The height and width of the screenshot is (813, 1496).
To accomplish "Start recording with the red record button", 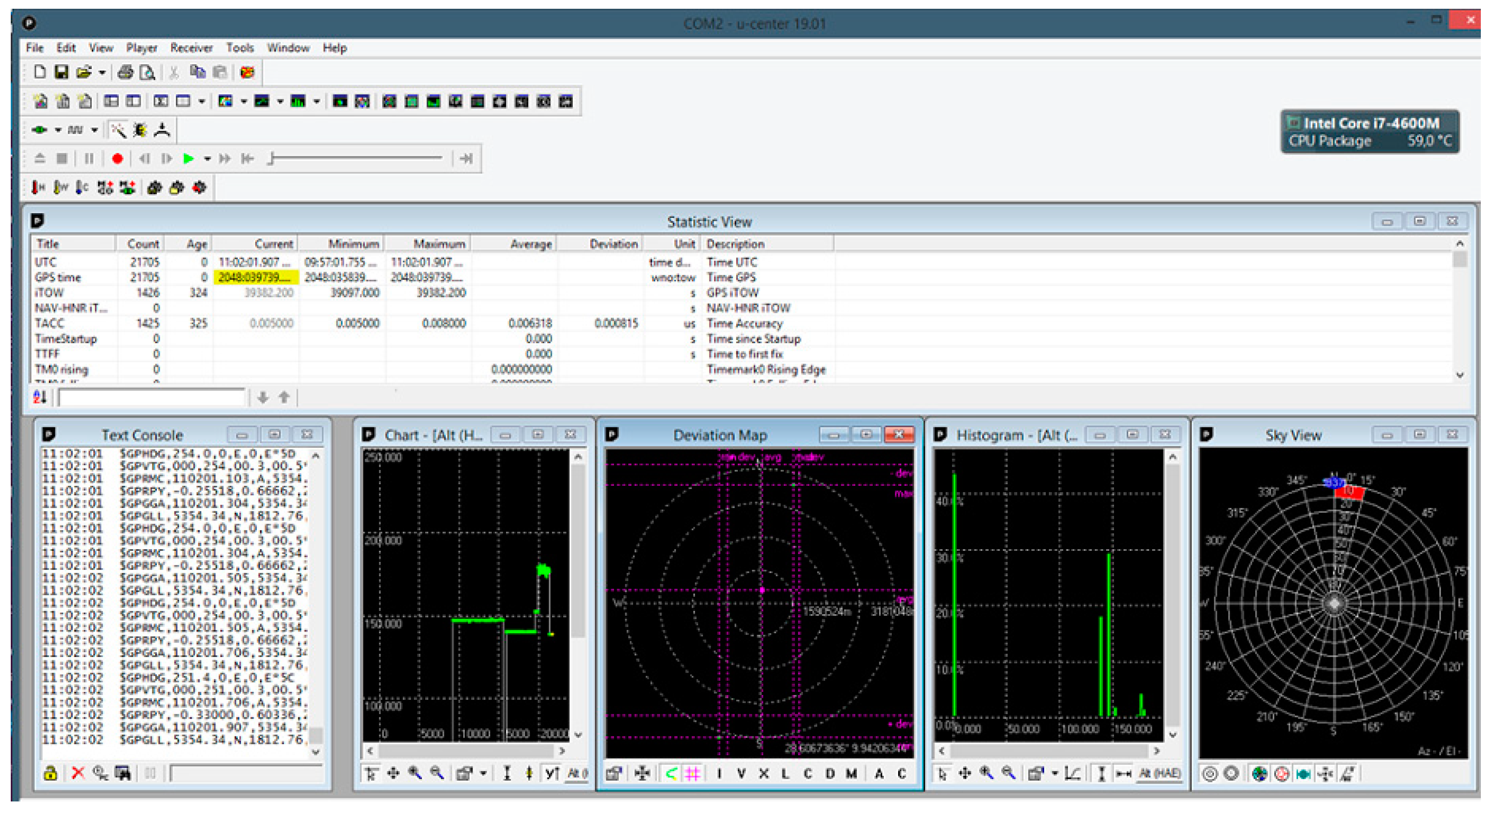I will pos(117,159).
